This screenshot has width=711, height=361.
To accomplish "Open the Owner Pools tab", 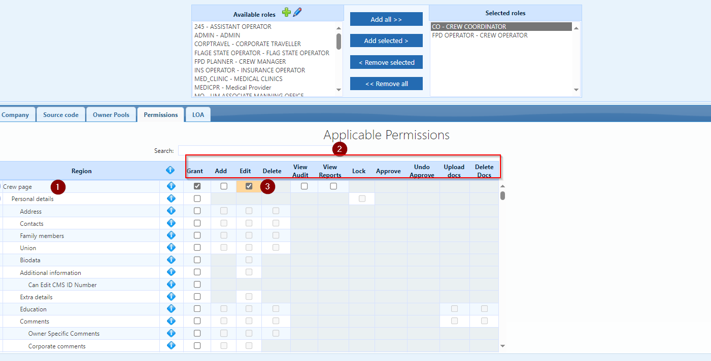I will click(111, 115).
